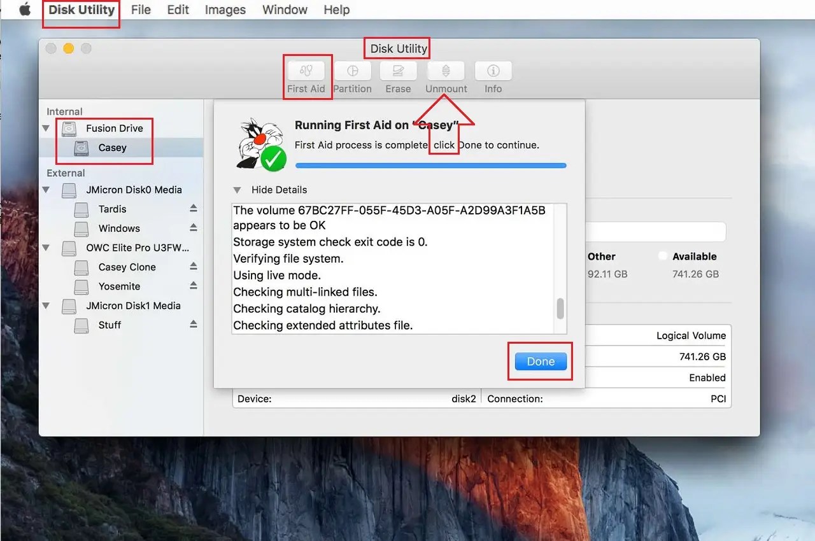This screenshot has height=541, width=815.
Task: Open the Info panel icon
Action: pos(493,75)
